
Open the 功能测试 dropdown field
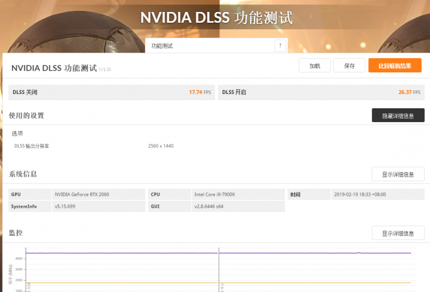coord(216,45)
